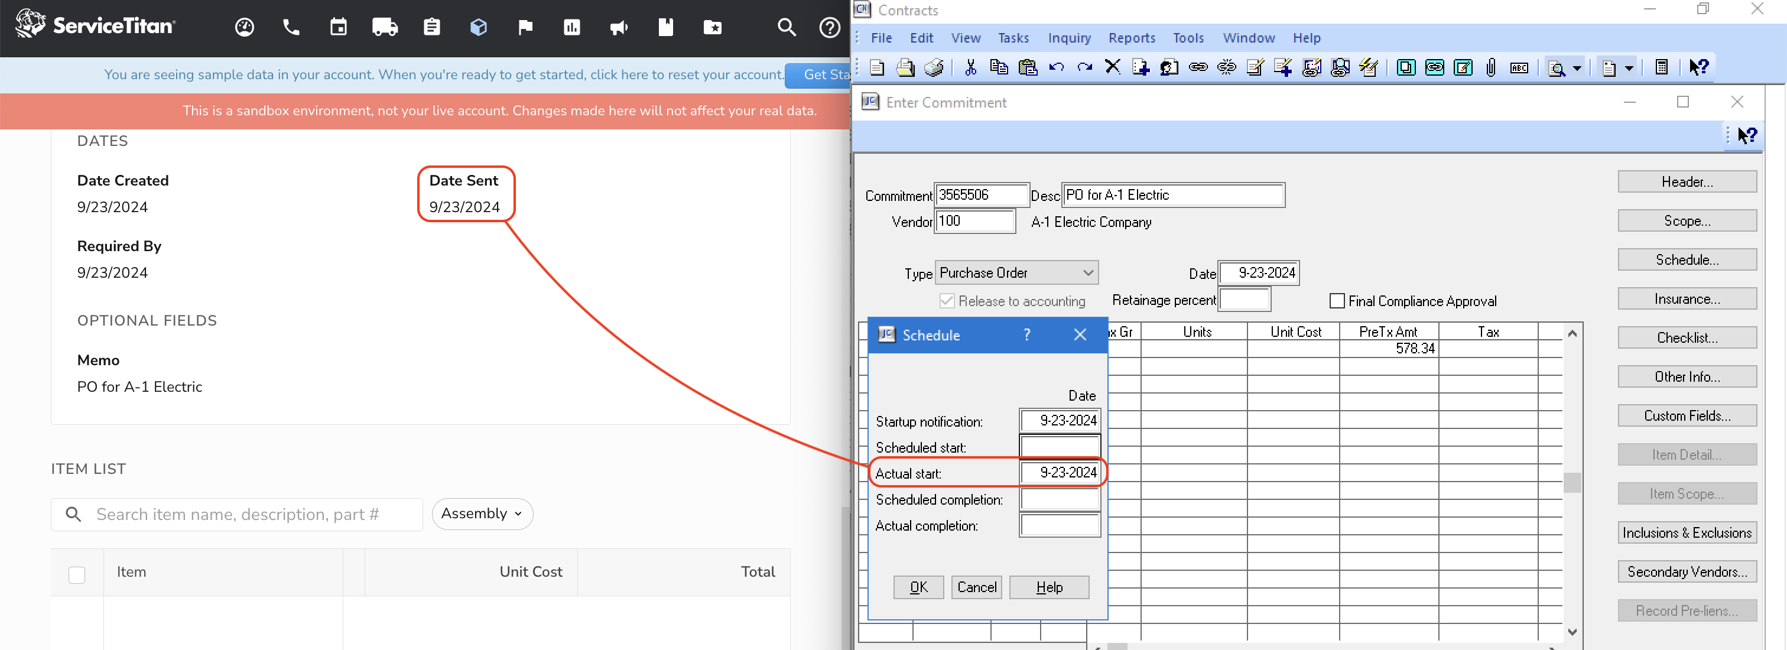Click the Commitment number field 3565506
1787x650 pixels.
pos(981,195)
